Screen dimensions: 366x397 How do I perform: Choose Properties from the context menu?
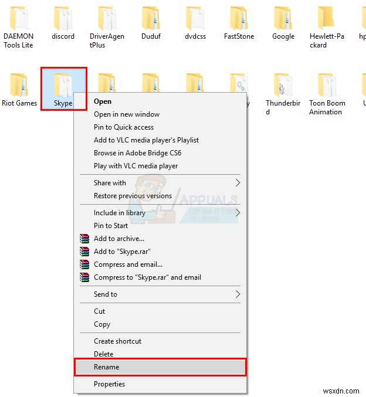[160, 384]
